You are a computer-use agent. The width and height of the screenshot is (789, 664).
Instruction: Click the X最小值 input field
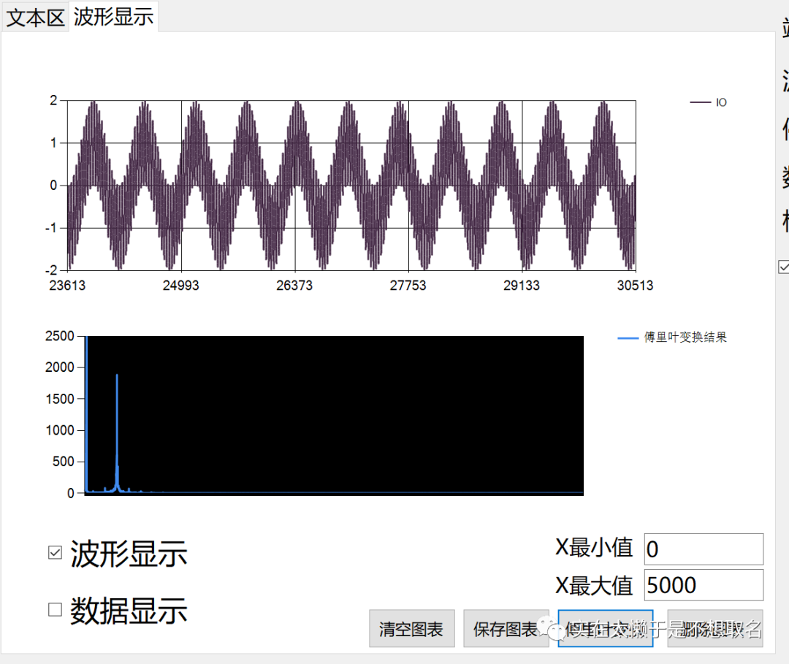click(703, 549)
